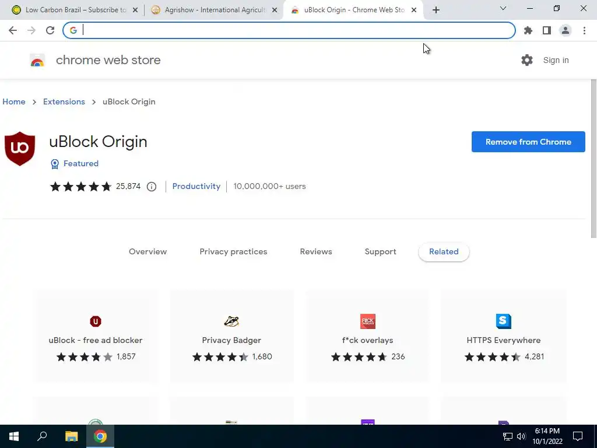Open the Overview tab
Viewport: 597px width, 448px height.
pyautogui.click(x=148, y=252)
